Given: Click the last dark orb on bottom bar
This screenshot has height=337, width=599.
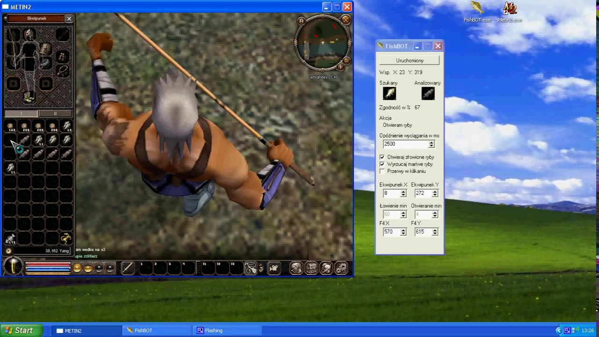Looking at the screenshot, I should pyautogui.click(x=110, y=268).
